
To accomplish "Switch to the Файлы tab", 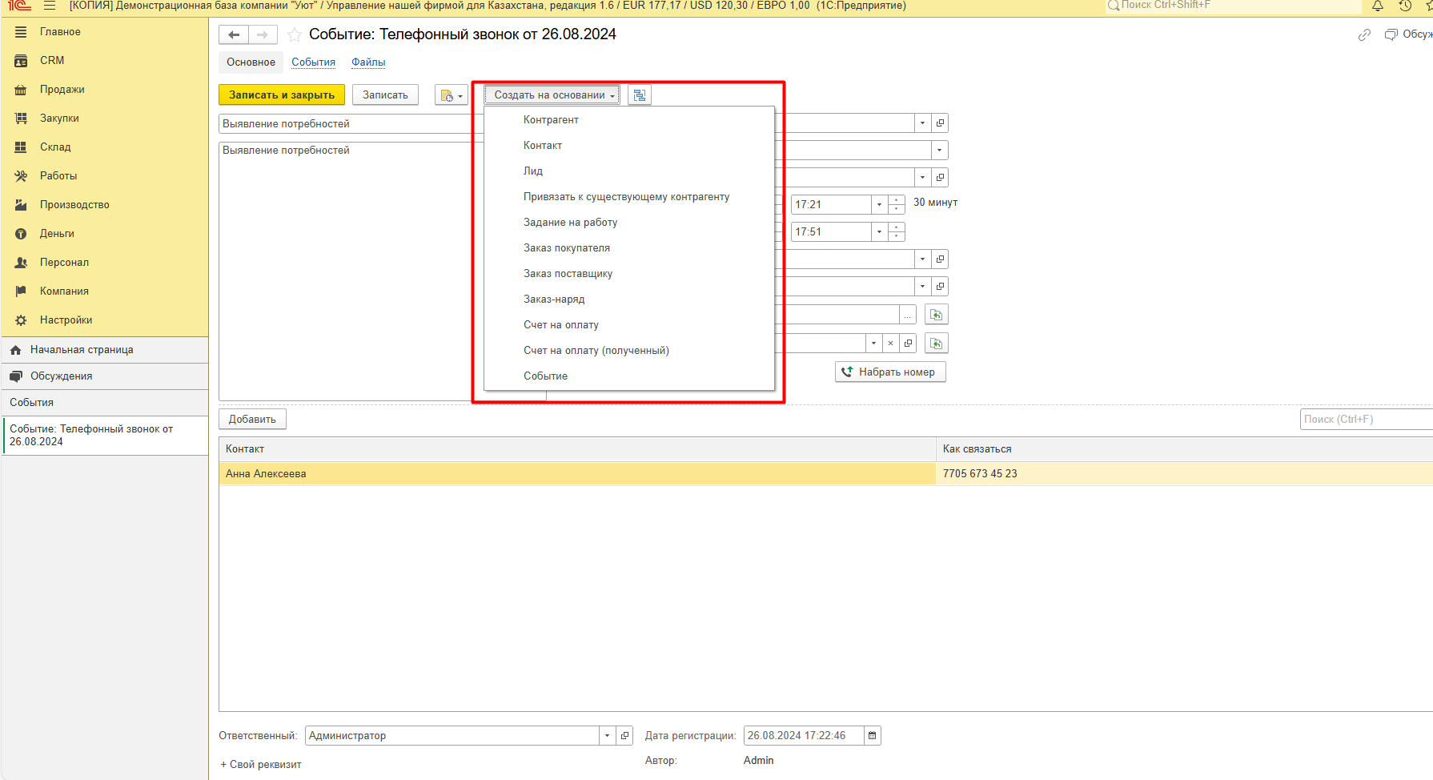I will 368,62.
